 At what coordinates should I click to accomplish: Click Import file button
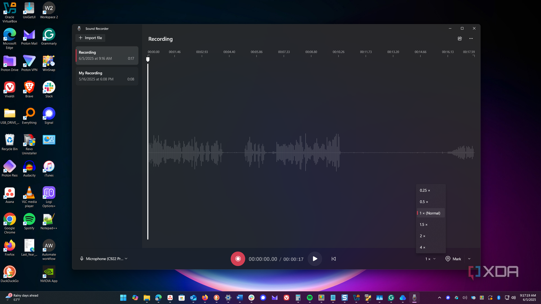pos(91,38)
